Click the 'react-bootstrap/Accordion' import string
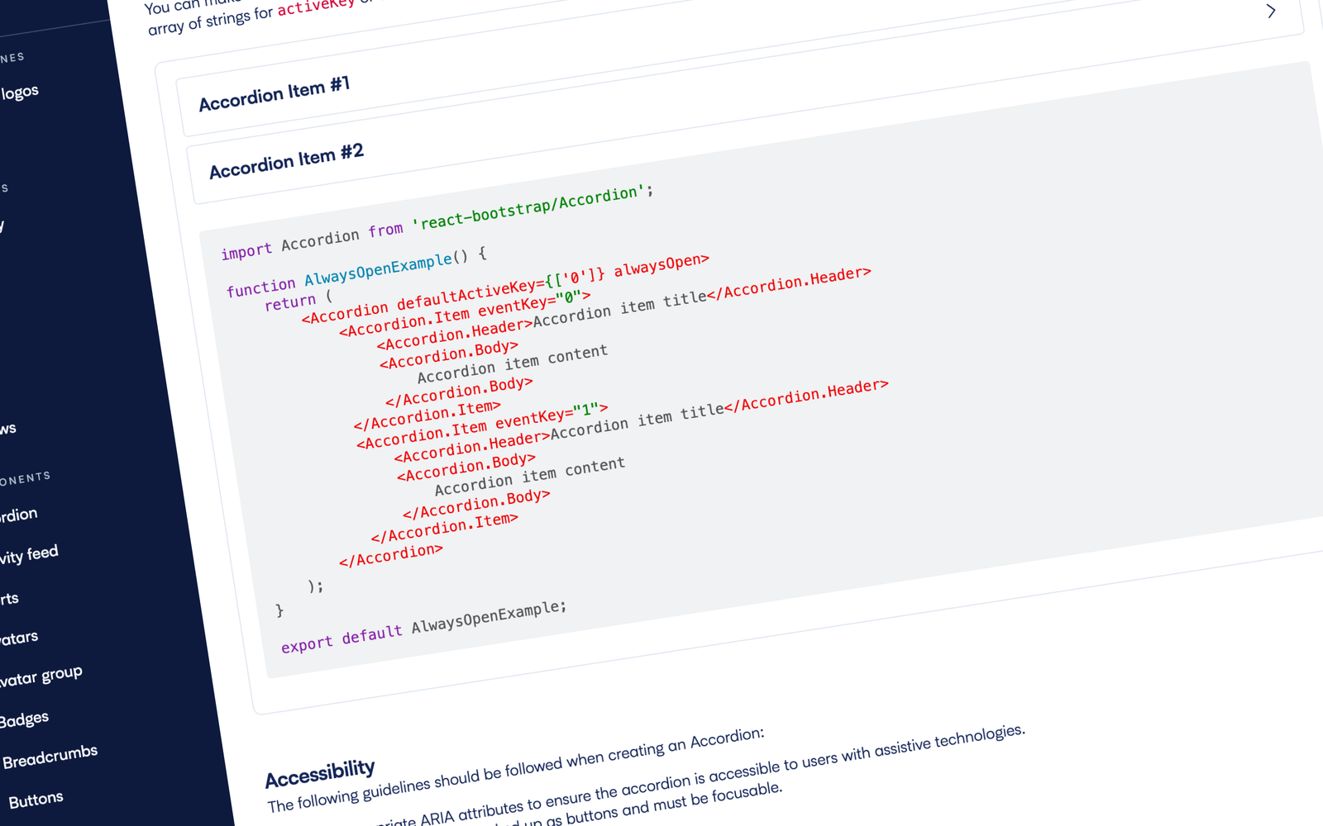The height and width of the screenshot is (826, 1323). click(529, 207)
